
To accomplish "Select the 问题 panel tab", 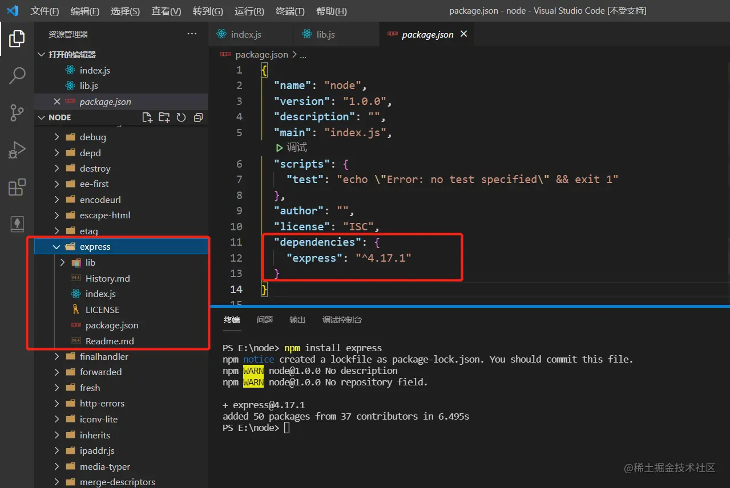I will (x=265, y=320).
